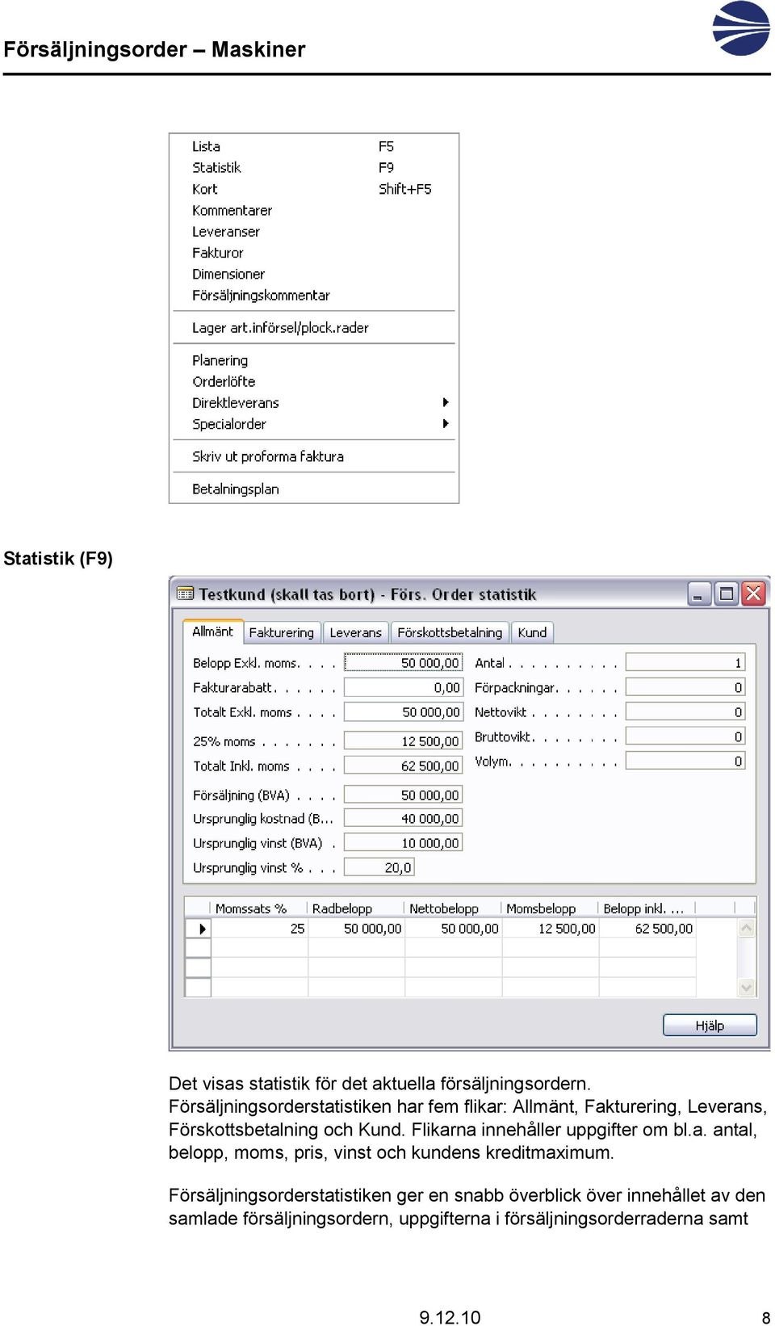
Task: Click the Totalt Inkl. moms field
Action: [x=403, y=766]
